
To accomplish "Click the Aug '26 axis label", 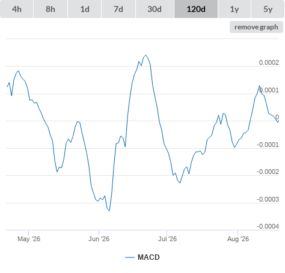I will click(238, 239).
